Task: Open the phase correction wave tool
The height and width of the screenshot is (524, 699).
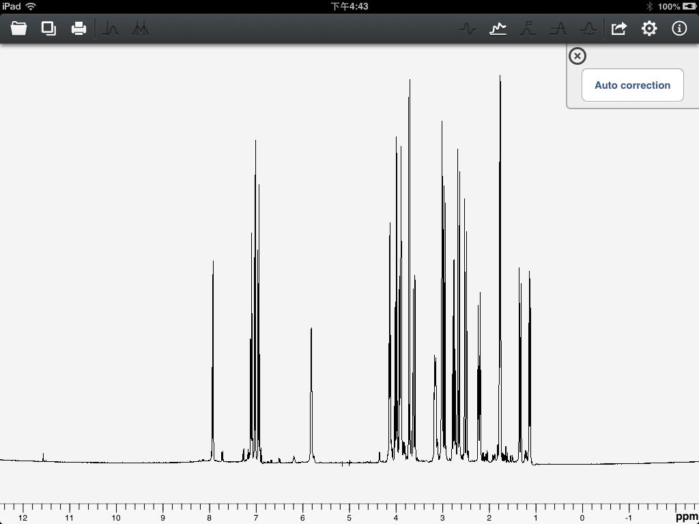Action: (x=468, y=29)
